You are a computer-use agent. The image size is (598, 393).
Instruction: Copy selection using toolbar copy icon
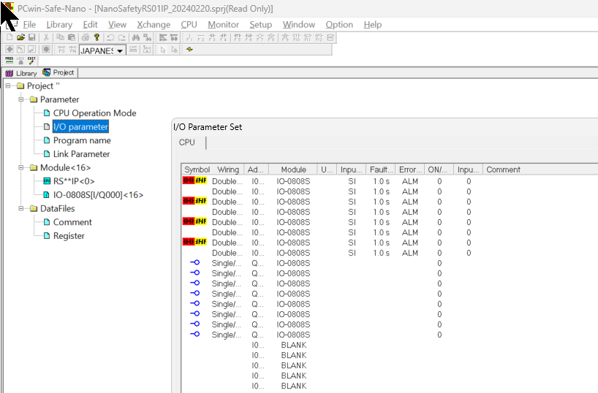tap(60, 37)
